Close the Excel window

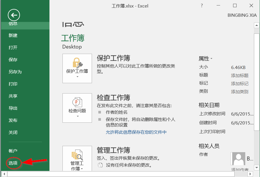[251, 5]
